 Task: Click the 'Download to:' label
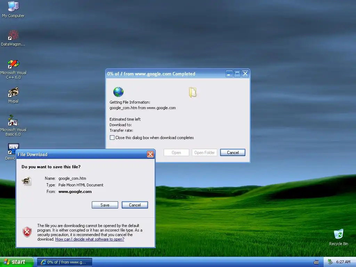121,125
